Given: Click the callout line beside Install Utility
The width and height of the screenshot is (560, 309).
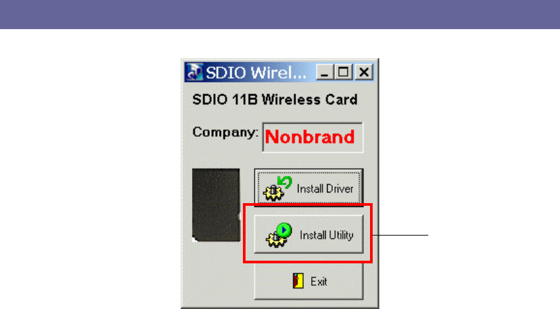Looking at the screenshot, I should (400, 235).
